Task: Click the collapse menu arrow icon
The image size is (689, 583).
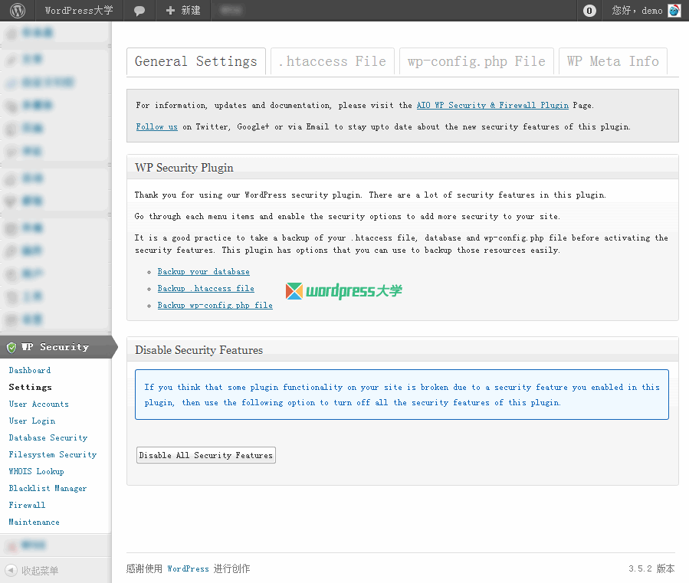Action: pyautogui.click(x=11, y=570)
